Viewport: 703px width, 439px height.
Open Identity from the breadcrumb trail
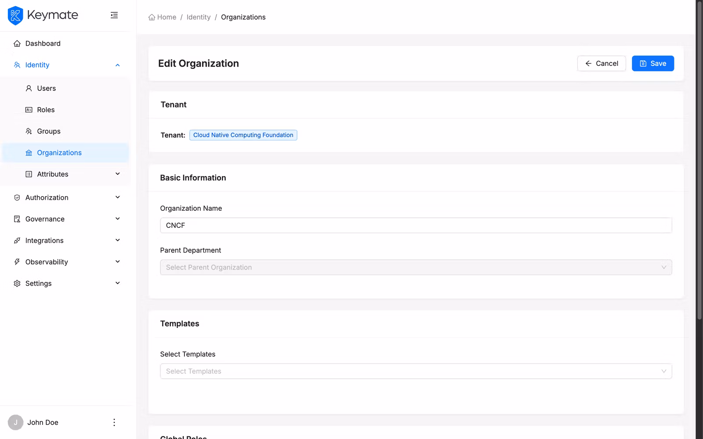(199, 17)
